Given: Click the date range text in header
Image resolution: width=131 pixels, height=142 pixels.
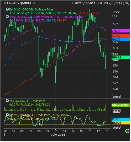Looking at the screenshot, I should coord(100,3).
